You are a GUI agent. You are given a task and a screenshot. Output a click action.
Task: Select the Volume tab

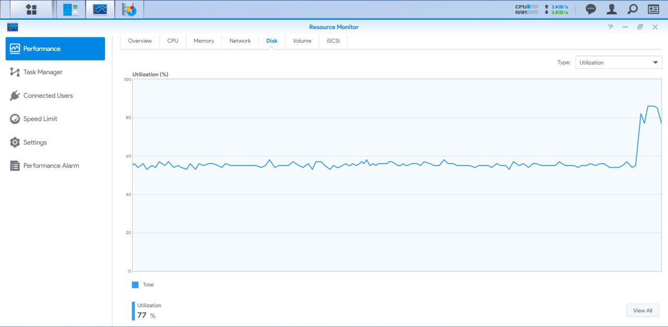tap(302, 41)
